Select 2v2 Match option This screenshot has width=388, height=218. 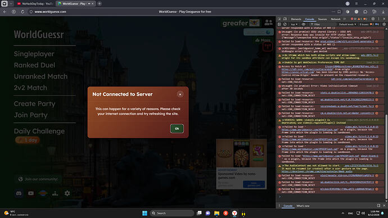(x=30, y=88)
